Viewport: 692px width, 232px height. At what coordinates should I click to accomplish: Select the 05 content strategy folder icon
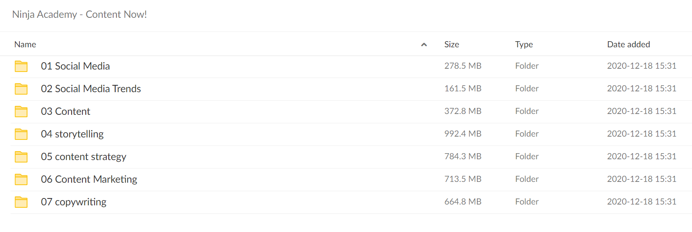(21, 157)
